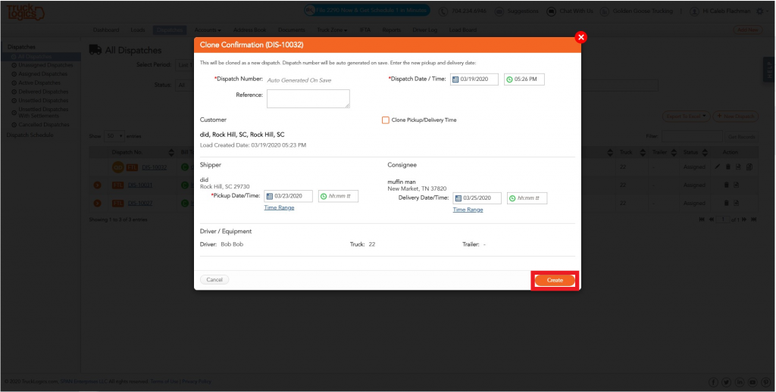Screen dimensions: 776x392
Task: Click Cancel in the clone dialog
Action: [214, 280]
